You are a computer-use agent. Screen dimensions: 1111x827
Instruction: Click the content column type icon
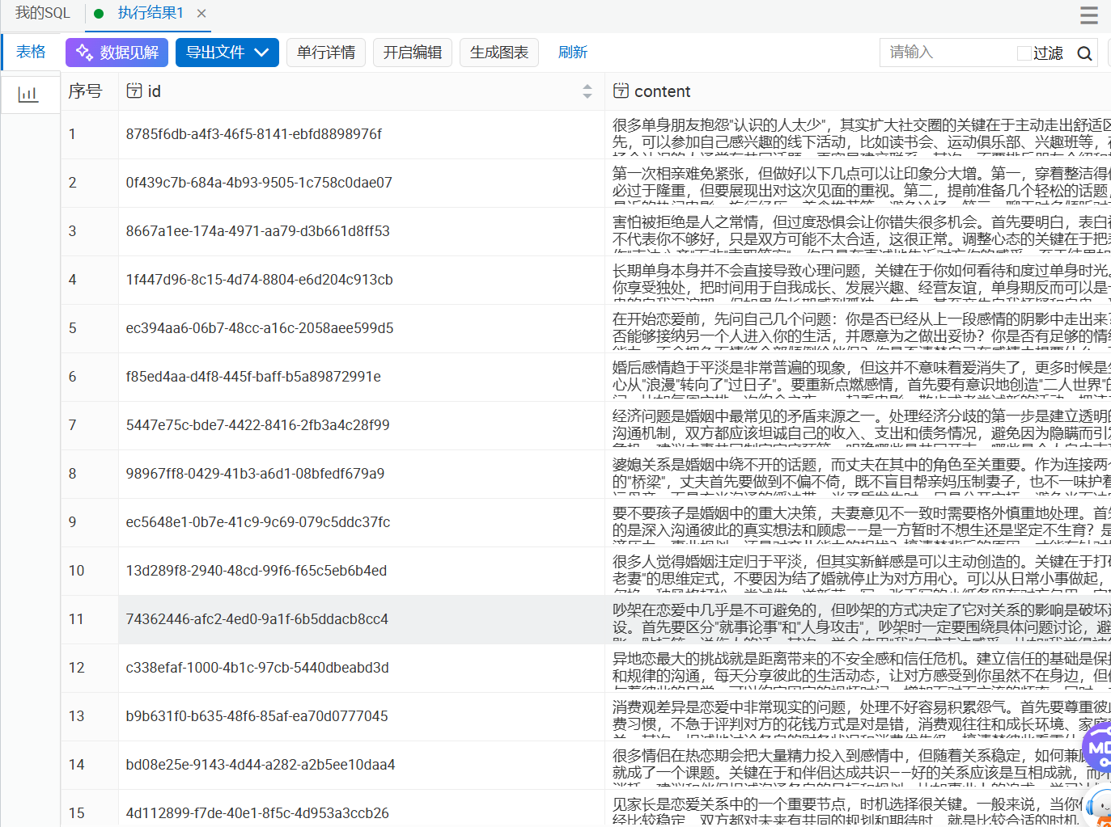621,91
